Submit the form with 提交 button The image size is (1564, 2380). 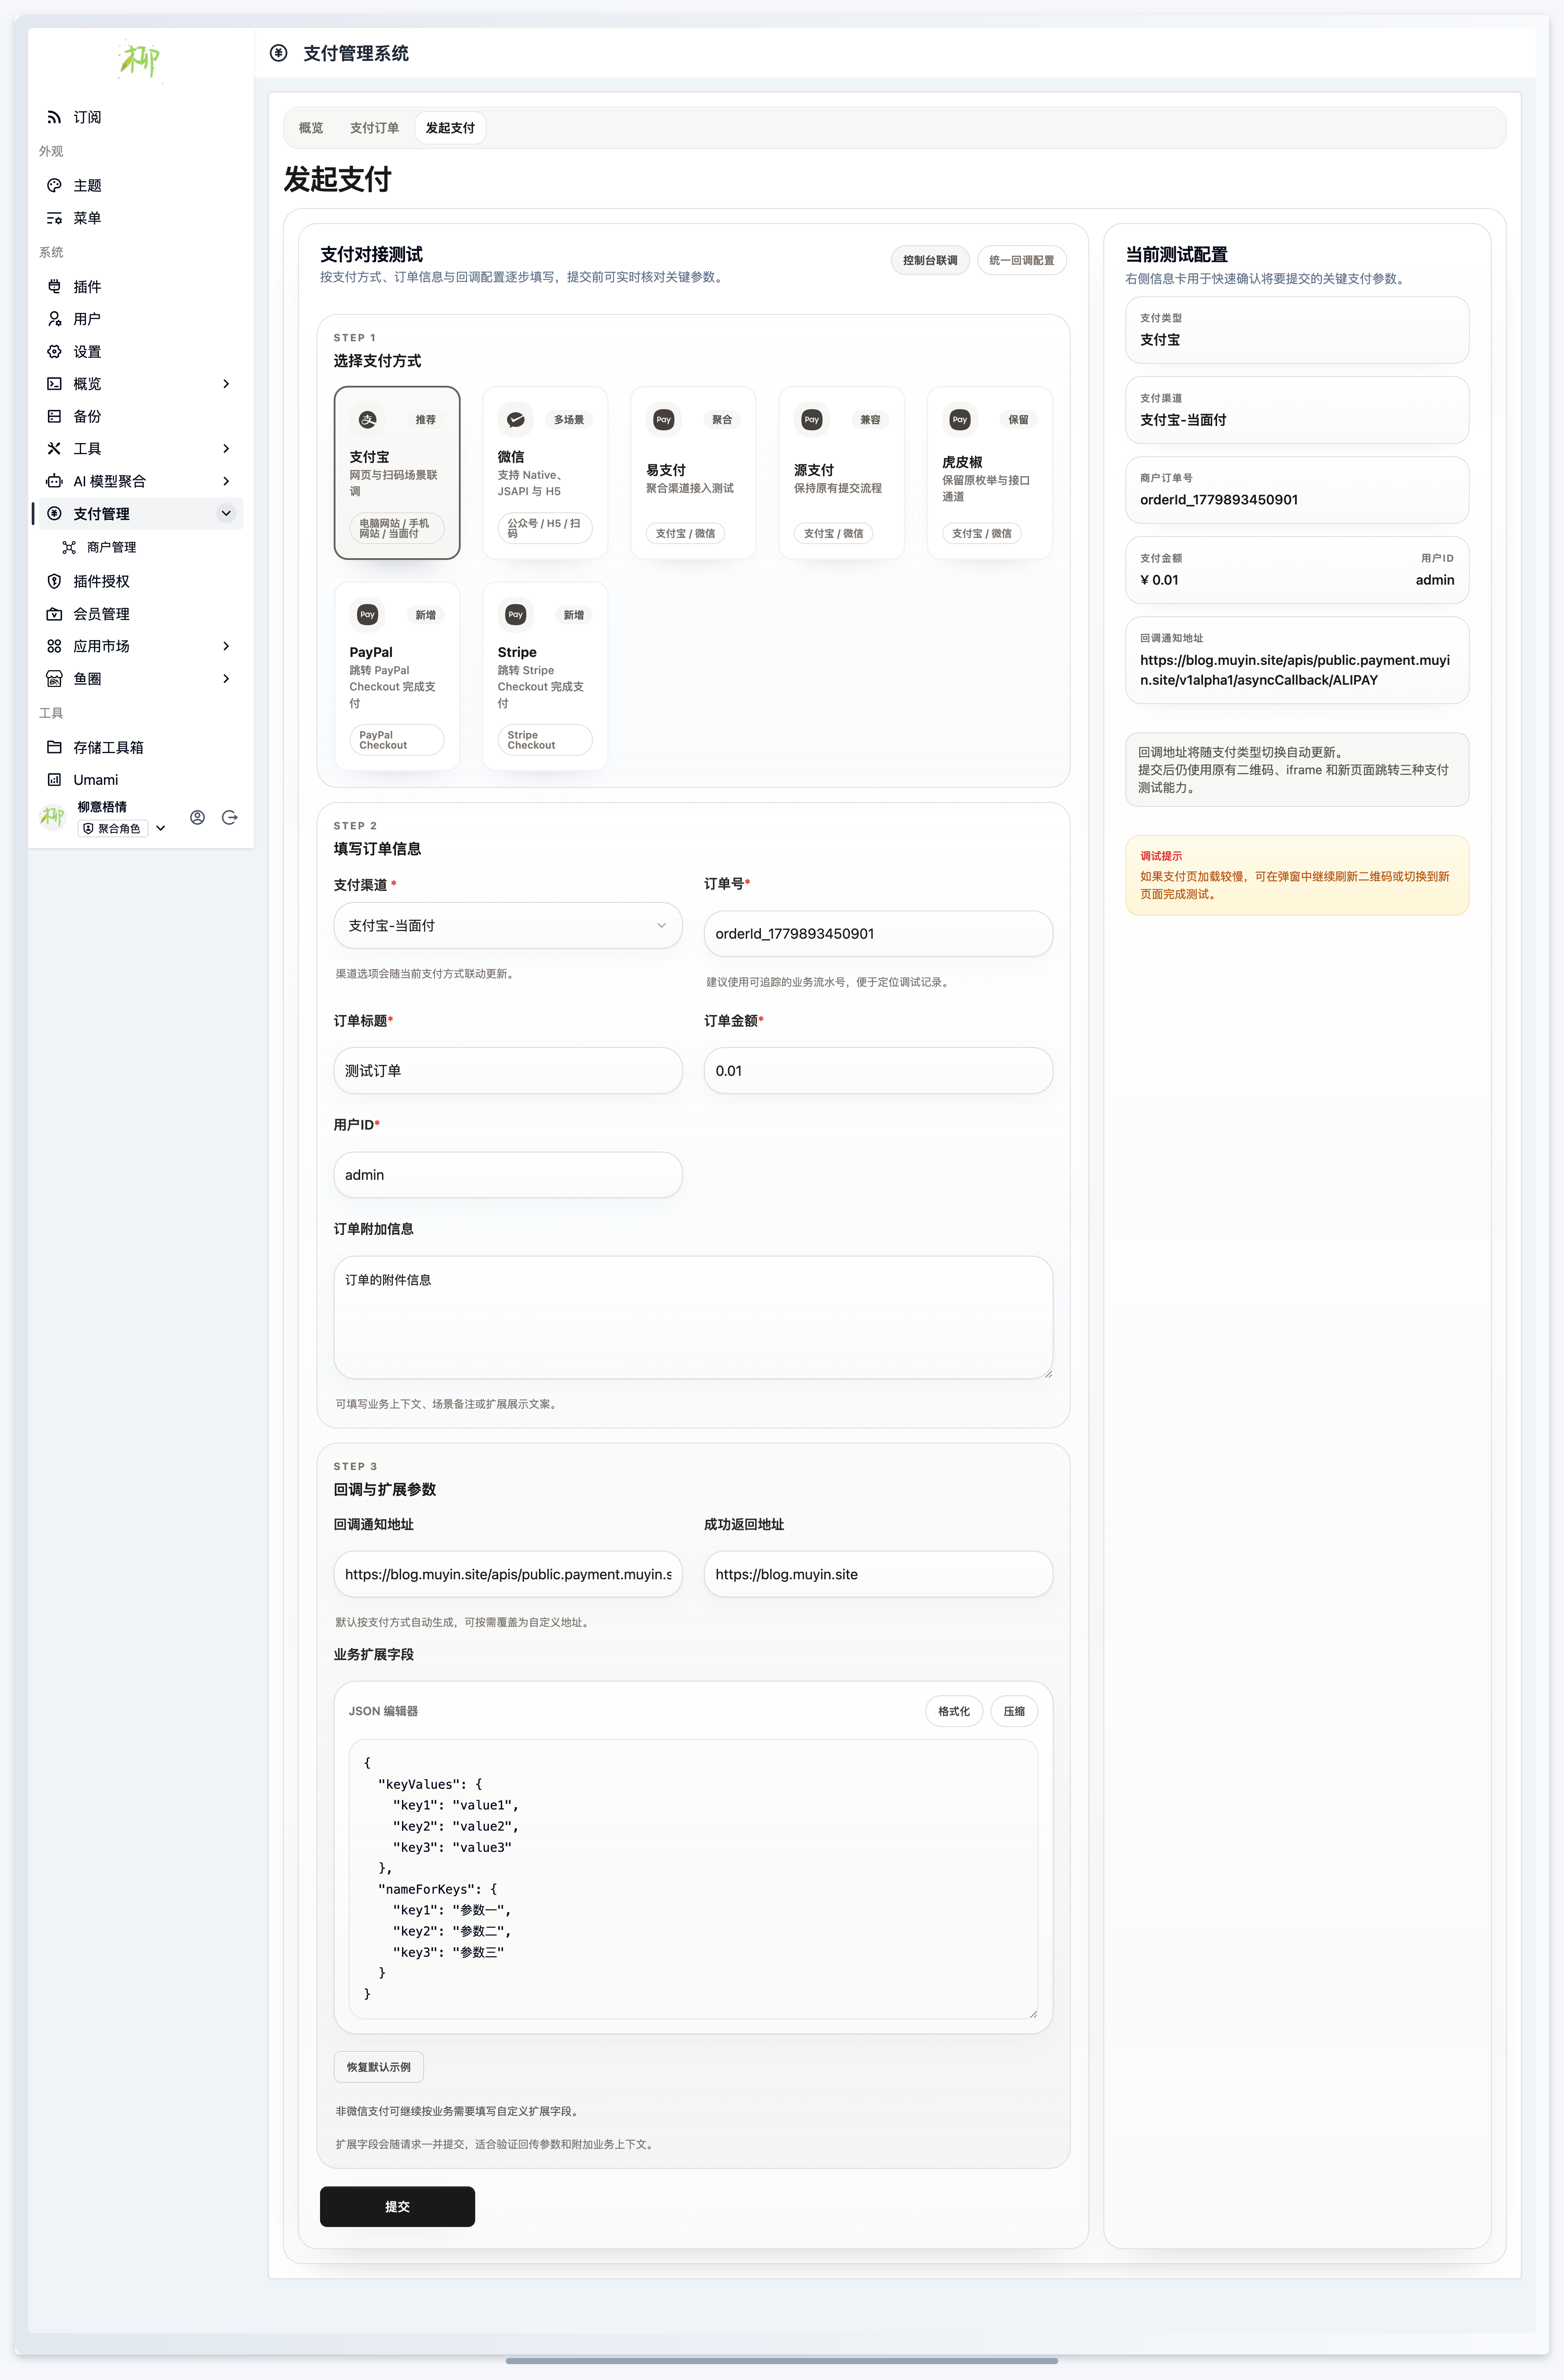pyautogui.click(x=397, y=2206)
